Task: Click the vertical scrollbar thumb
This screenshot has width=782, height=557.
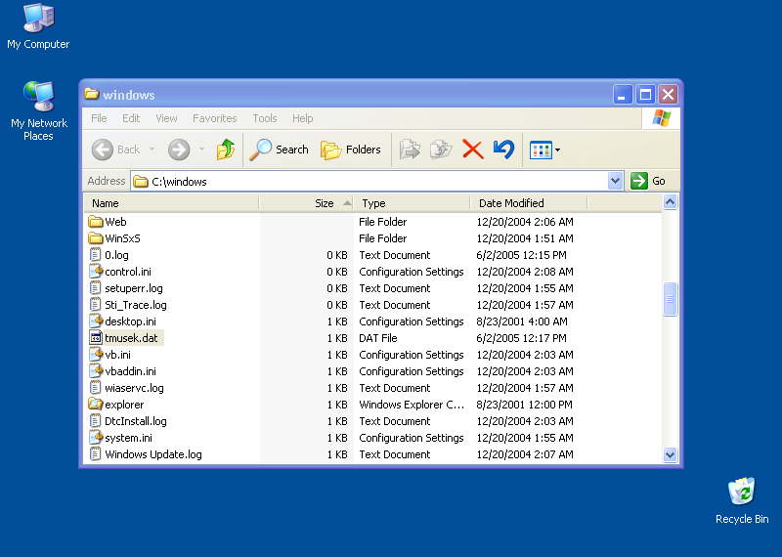Action: [x=670, y=299]
